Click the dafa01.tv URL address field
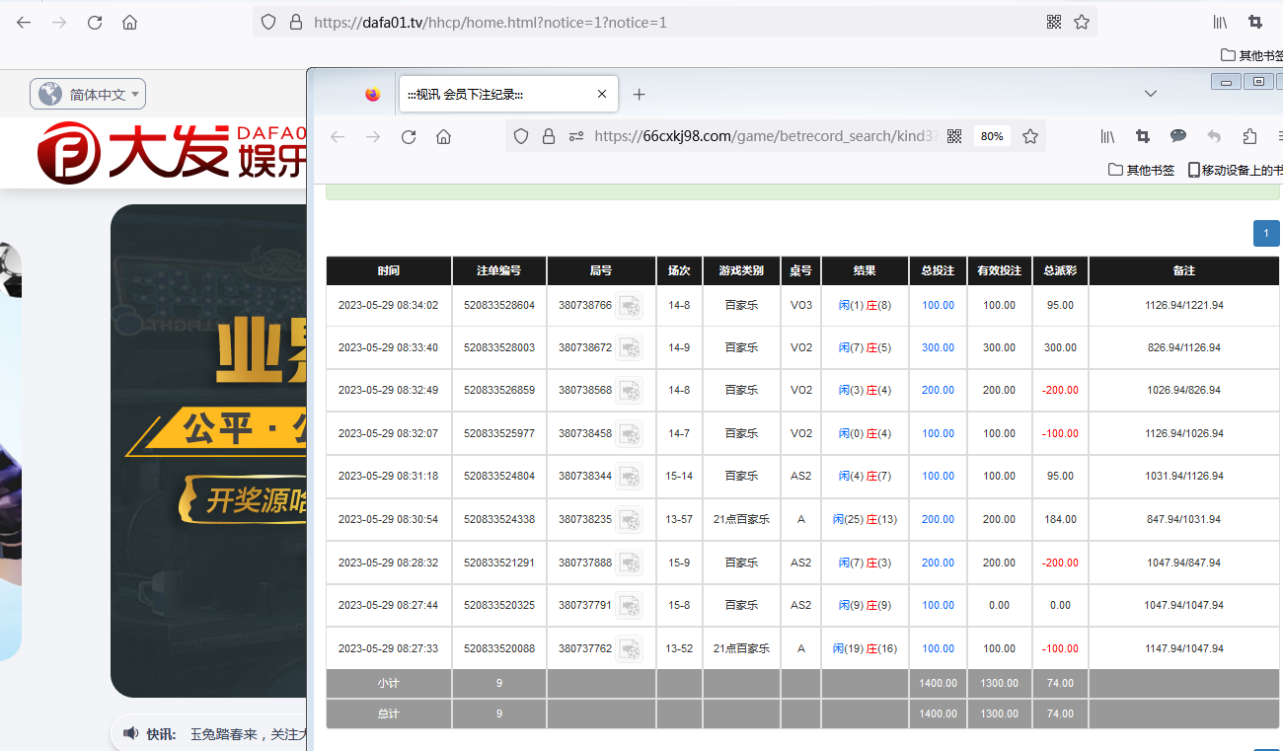This screenshot has height=751, width=1283. click(491, 22)
